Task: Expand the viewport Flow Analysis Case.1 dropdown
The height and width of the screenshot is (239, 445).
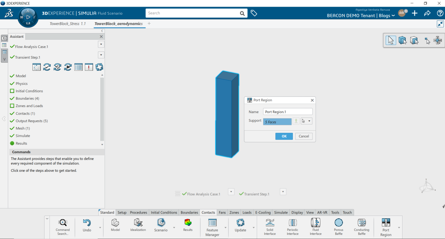Action: 231,192
